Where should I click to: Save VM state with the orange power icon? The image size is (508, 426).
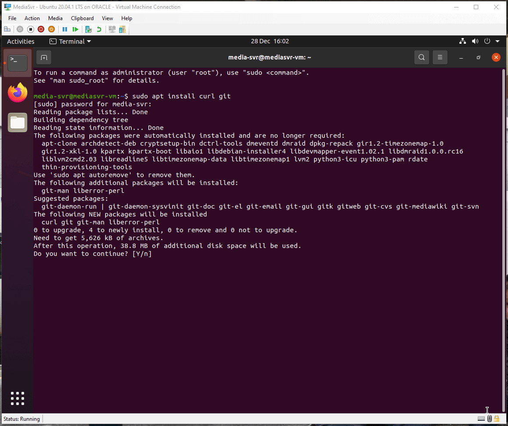point(51,29)
